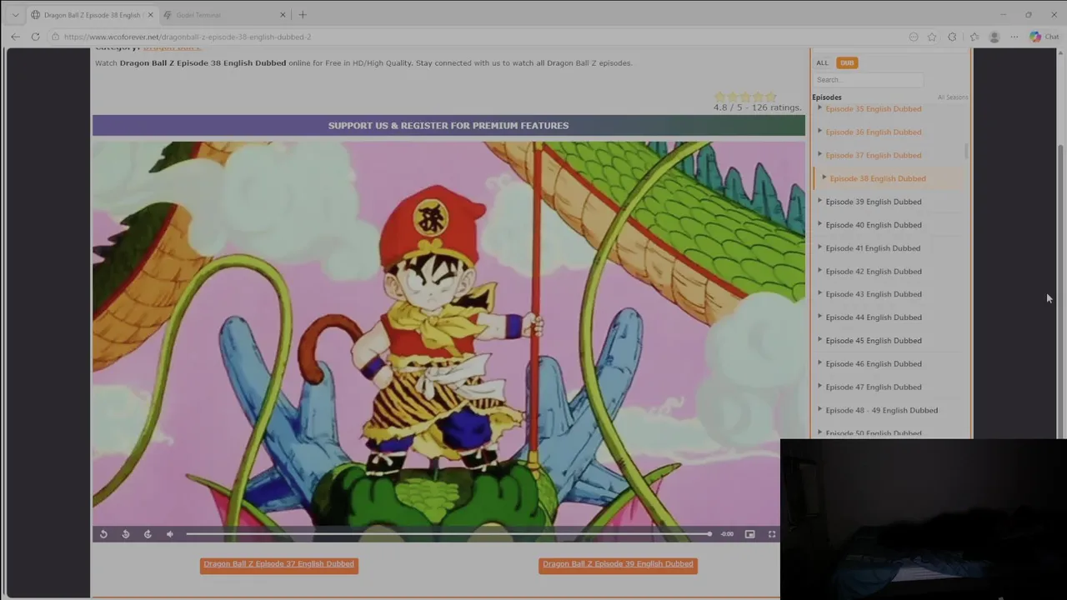Screen dimensions: 1067x600
Task: Open Episode 48 - 49 English Dubbed
Action: [x=881, y=411]
